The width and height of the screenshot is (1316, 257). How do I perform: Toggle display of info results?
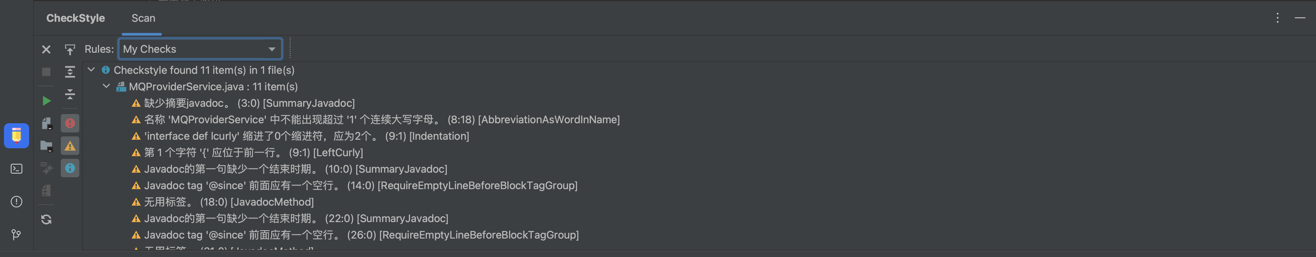70,168
